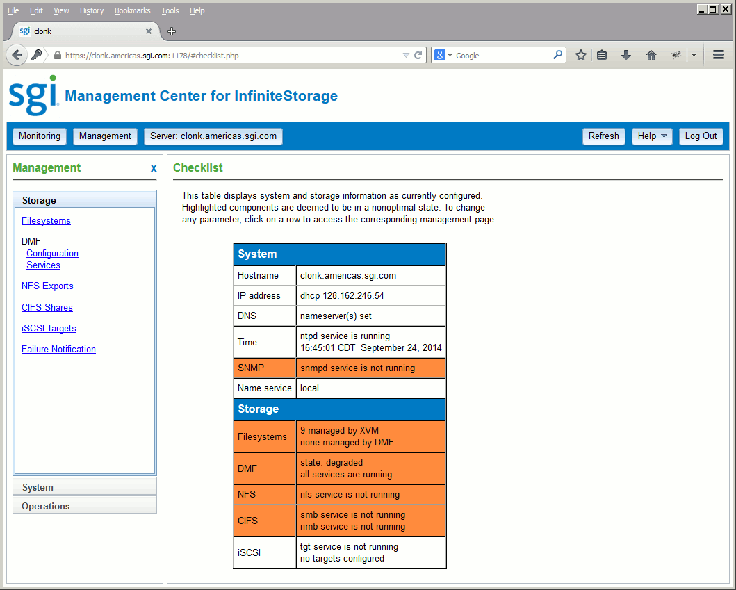Viewport: 736px width, 590px height.
Task: Open the URL history dropdown arrow
Action: [406, 56]
